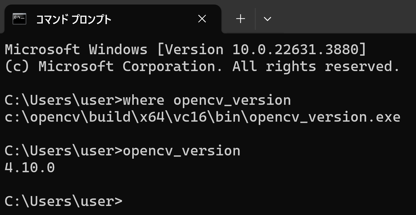Click the 'All rights reserved.' text
The image size is (416, 215).
click(x=316, y=67)
